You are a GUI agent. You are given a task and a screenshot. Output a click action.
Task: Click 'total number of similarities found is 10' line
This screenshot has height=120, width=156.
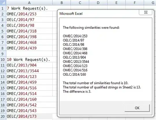(x=96, y=83)
